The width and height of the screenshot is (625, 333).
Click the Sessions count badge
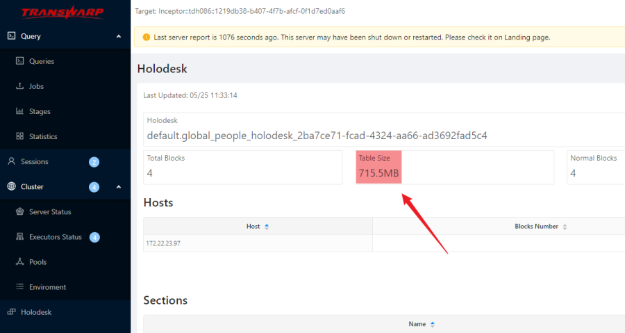tap(94, 162)
